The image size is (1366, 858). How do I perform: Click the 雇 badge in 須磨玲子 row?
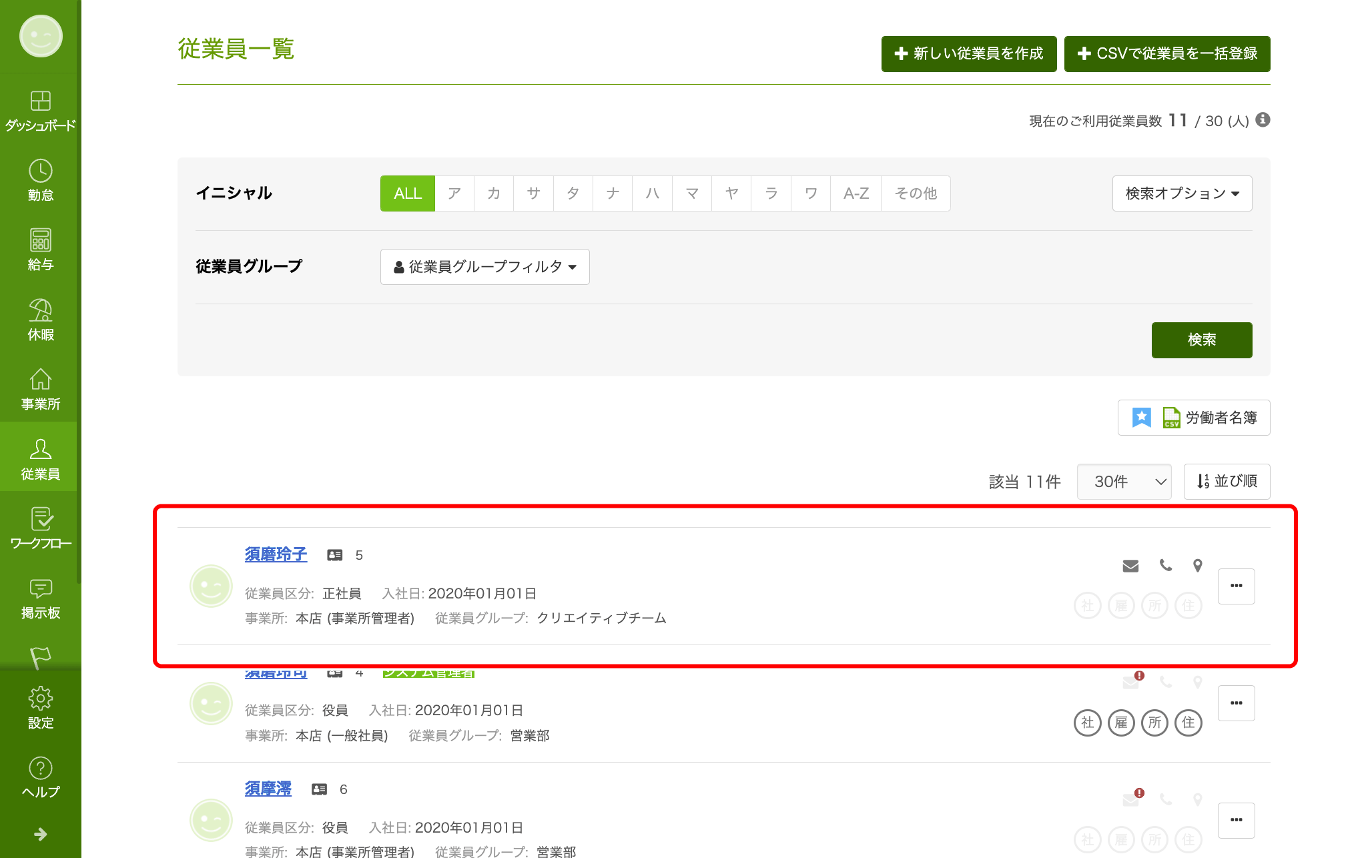click(1121, 606)
